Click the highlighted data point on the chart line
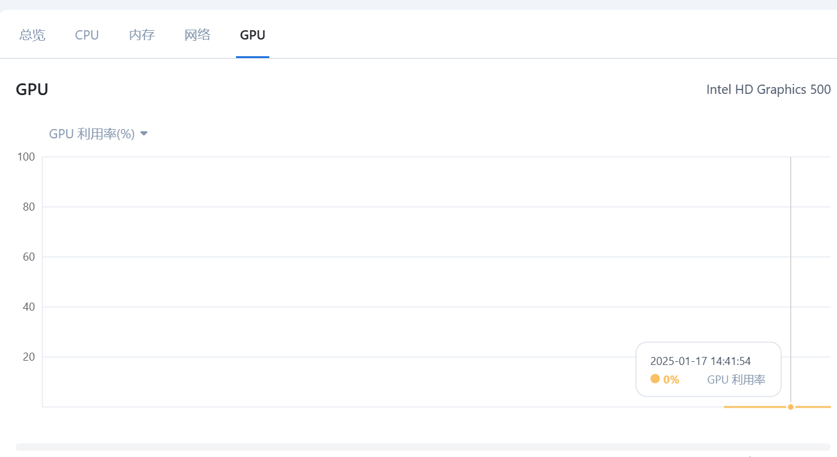The width and height of the screenshot is (837, 457). click(x=791, y=407)
